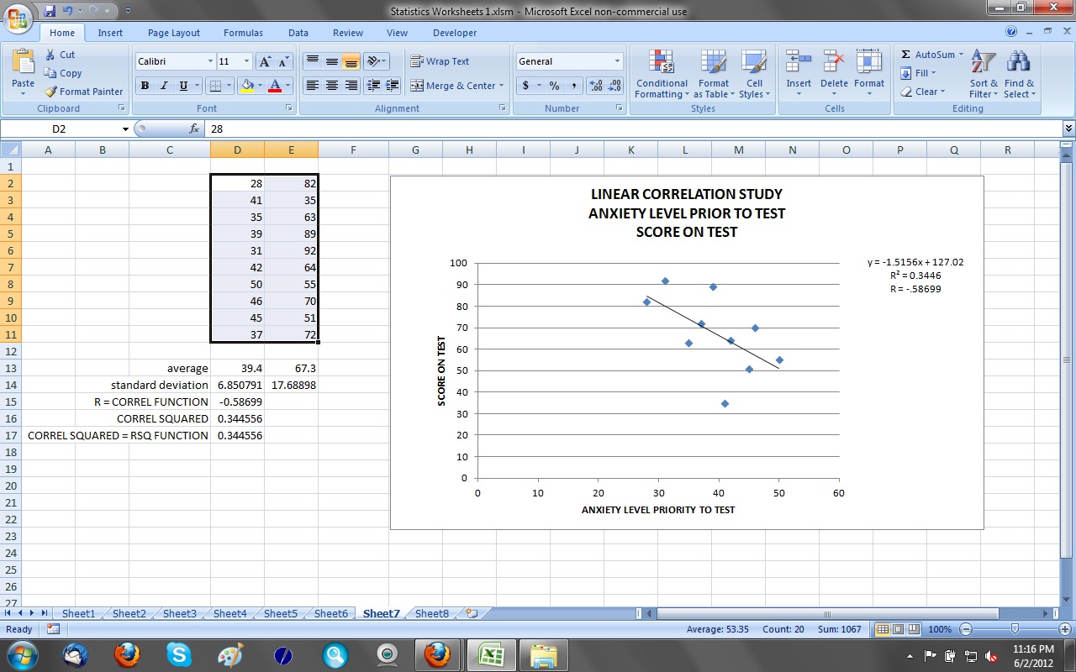Click the Delete cells icon
The height and width of the screenshot is (672, 1076).
tap(834, 61)
